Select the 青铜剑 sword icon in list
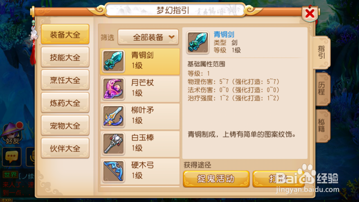The image size is (359, 202). (x=113, y=61)
